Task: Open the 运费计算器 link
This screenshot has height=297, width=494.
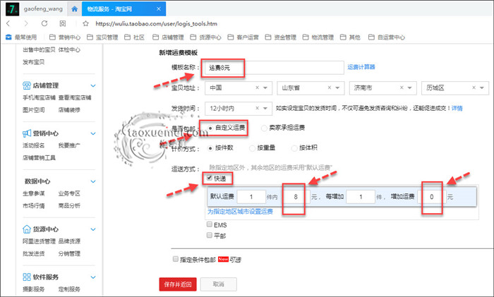Action: (361, 67)
